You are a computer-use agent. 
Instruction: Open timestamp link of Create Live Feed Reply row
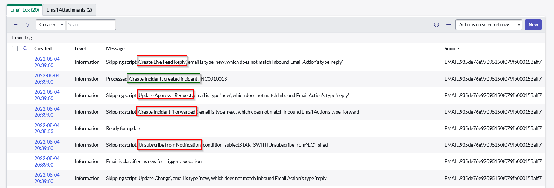pyautogui.click(x=47, y=62)
